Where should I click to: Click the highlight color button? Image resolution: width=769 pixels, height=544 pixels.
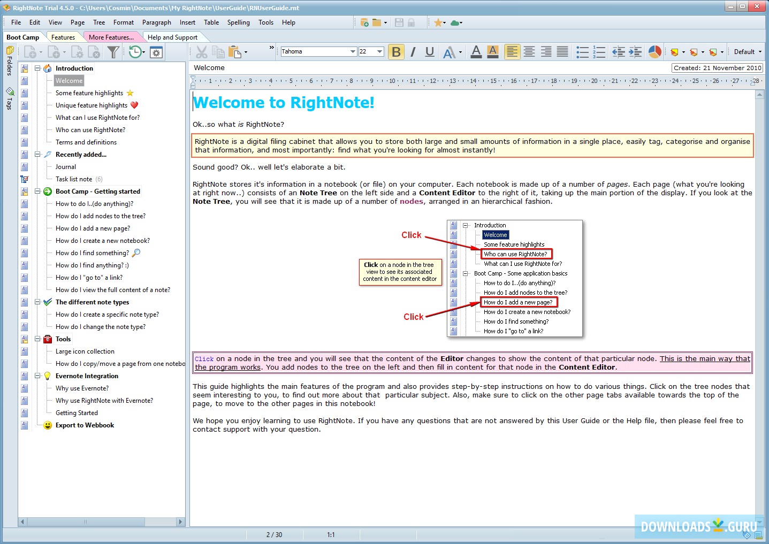pos(493,52)
